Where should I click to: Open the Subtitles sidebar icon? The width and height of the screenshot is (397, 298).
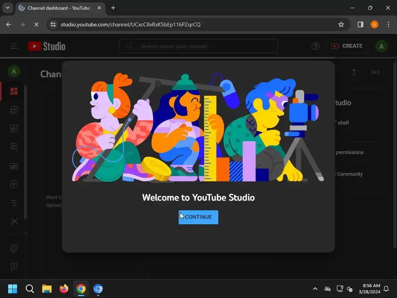14,166
